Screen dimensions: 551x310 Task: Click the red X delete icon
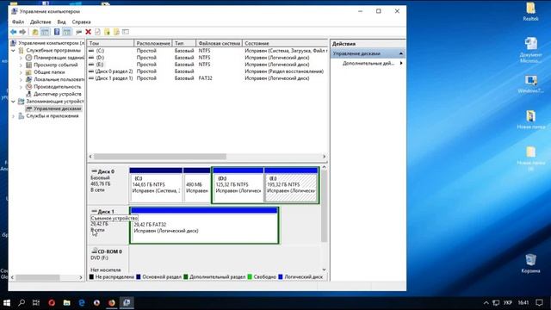click(88, 32)
